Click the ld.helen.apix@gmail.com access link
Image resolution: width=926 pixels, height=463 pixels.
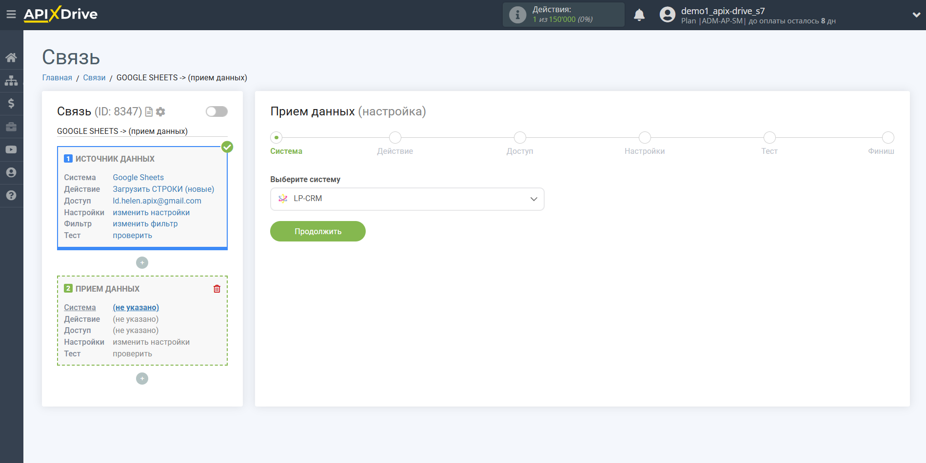coord(157,201)
